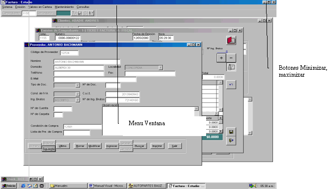Click the blue undo arrow button

[231, 85]
